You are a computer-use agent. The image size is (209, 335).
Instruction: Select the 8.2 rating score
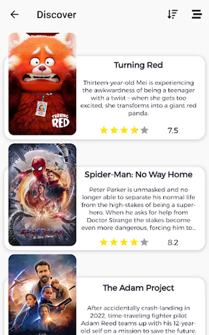pos(173,242)
